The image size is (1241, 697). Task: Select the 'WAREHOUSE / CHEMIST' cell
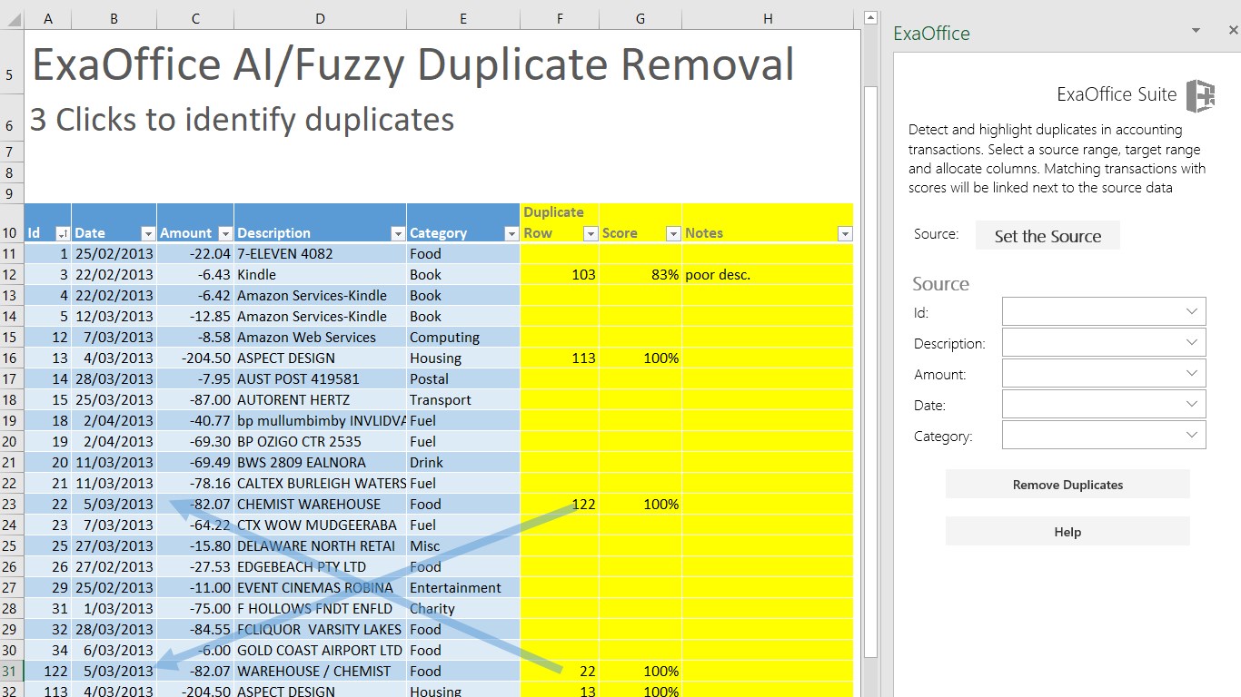pos(320,671)
